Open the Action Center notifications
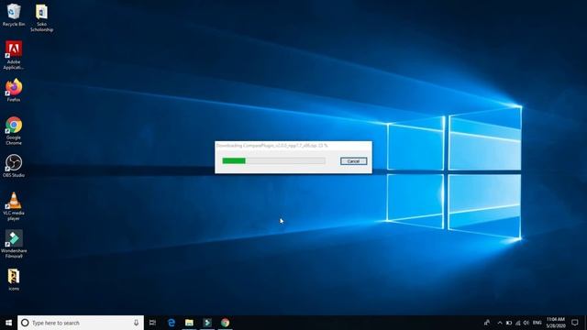587x330 pixels. tap(575, 323)
